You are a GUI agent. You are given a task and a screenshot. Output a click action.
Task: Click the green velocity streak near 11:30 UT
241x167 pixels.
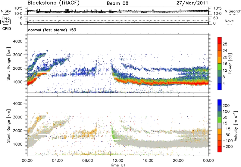[113, 132]
